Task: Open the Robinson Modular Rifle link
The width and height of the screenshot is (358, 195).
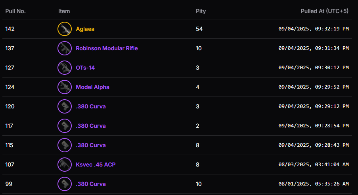Action: 107,48
